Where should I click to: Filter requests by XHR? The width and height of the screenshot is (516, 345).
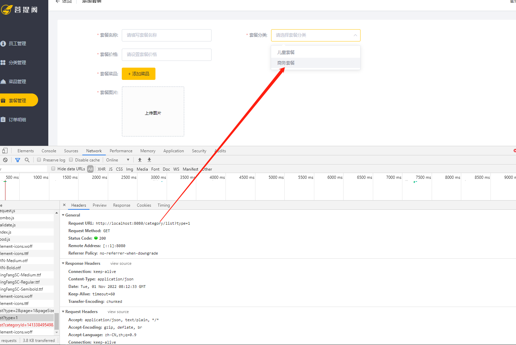click(x=101, y=169)
